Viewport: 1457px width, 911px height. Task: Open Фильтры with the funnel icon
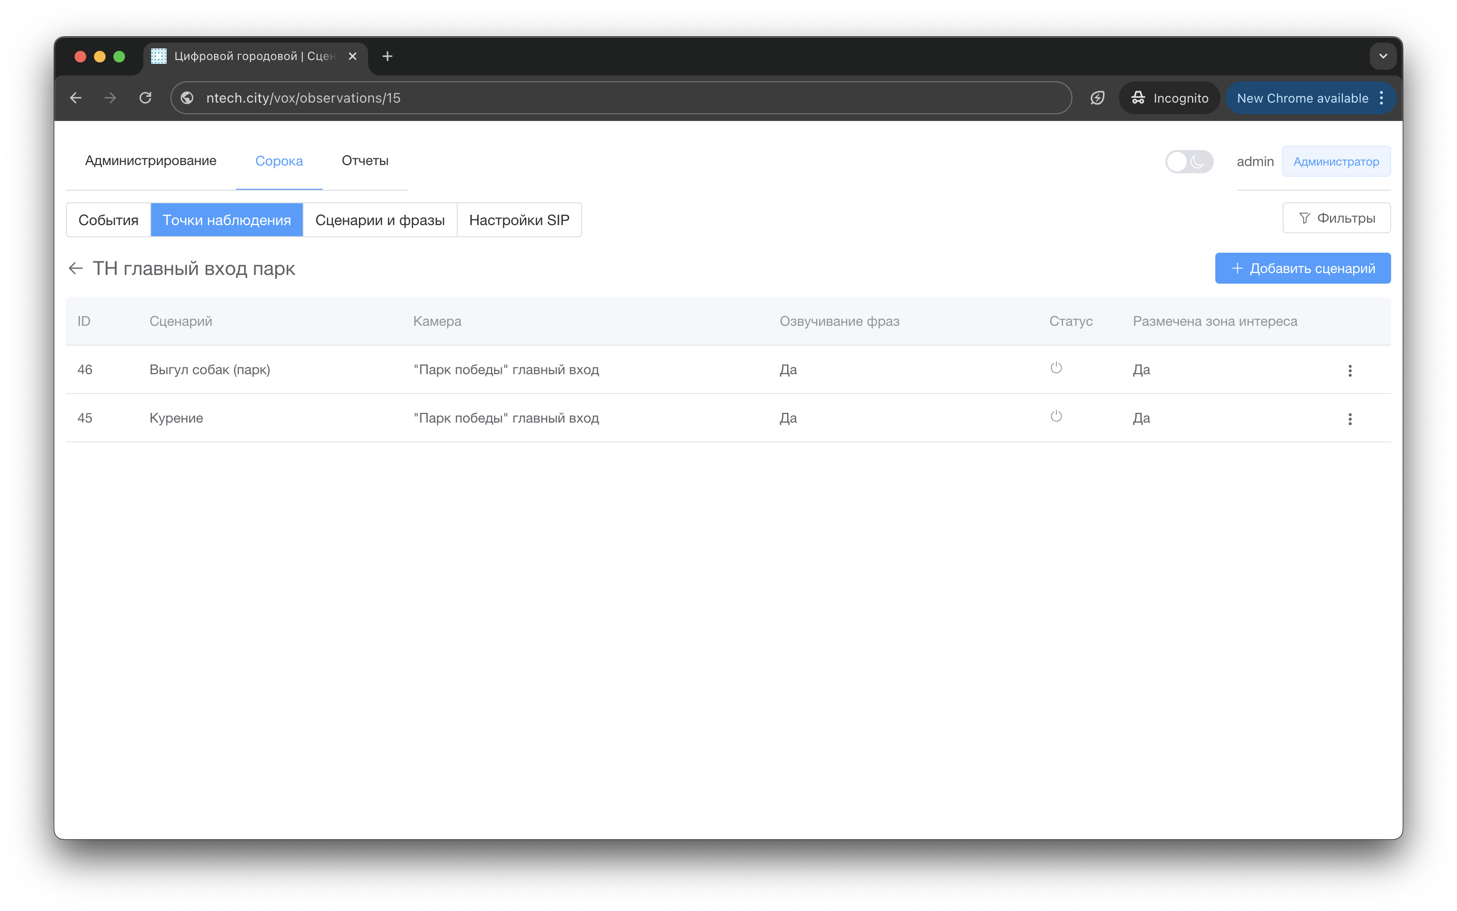[x=1336, y=218]
